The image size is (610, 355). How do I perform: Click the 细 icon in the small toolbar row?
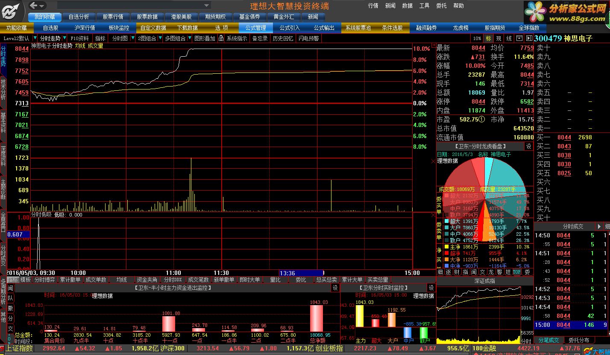(x=440, y=272)
